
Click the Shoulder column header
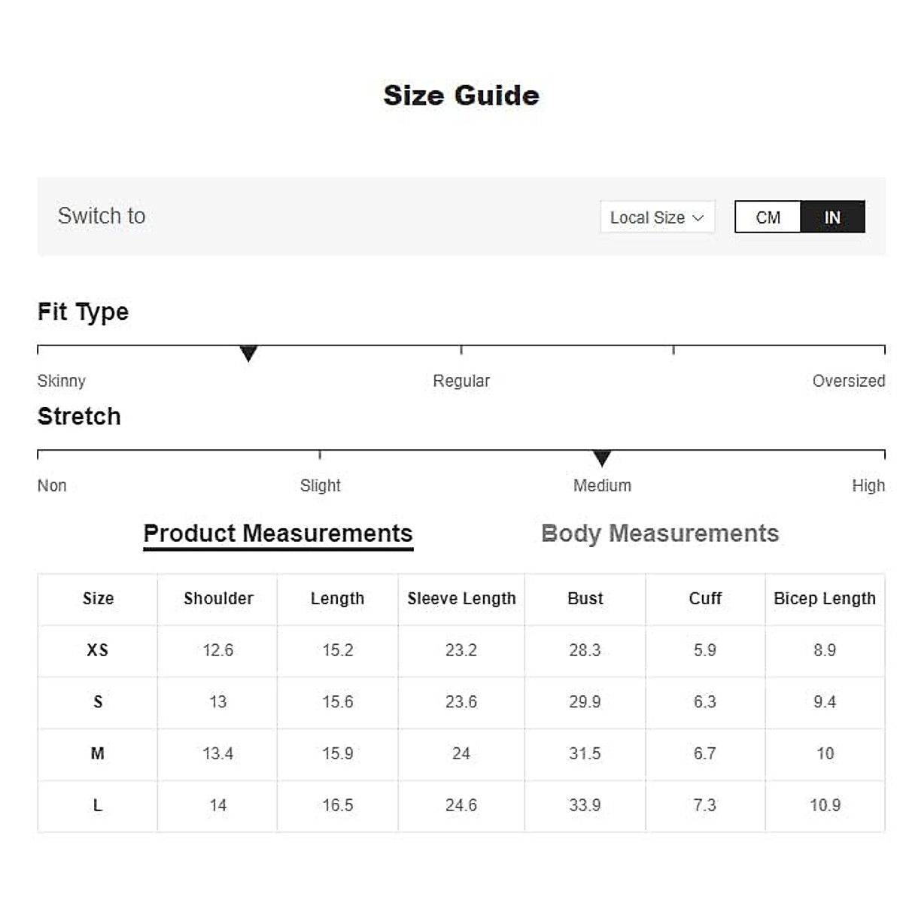pos(218,599)
